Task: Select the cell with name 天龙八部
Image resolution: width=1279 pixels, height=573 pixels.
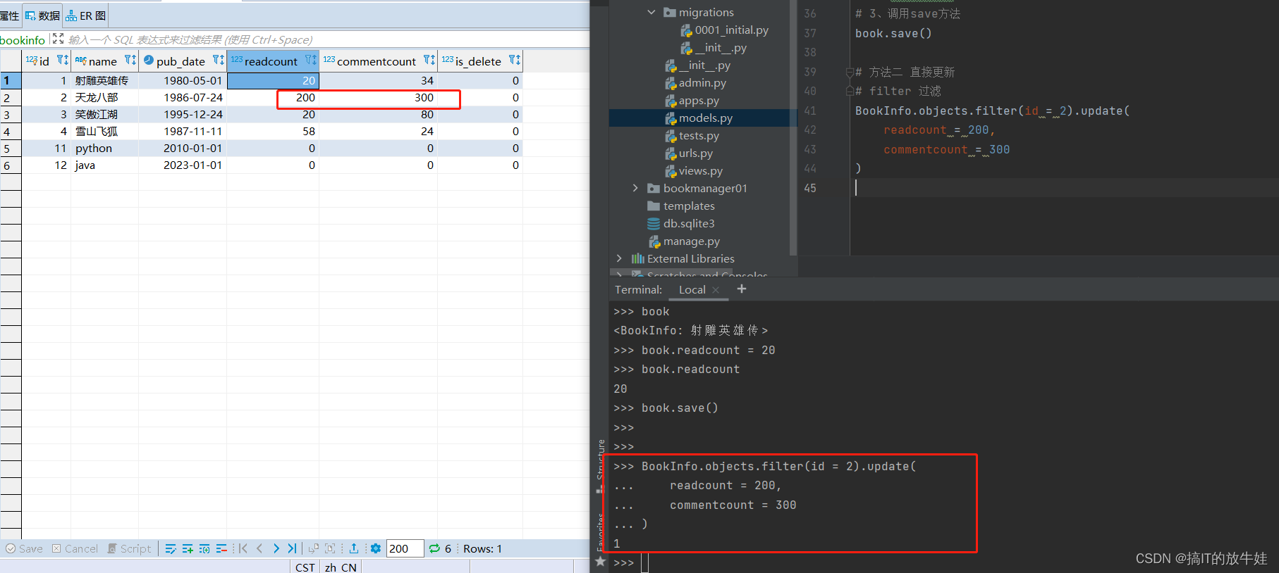Action: coord(104,97)
